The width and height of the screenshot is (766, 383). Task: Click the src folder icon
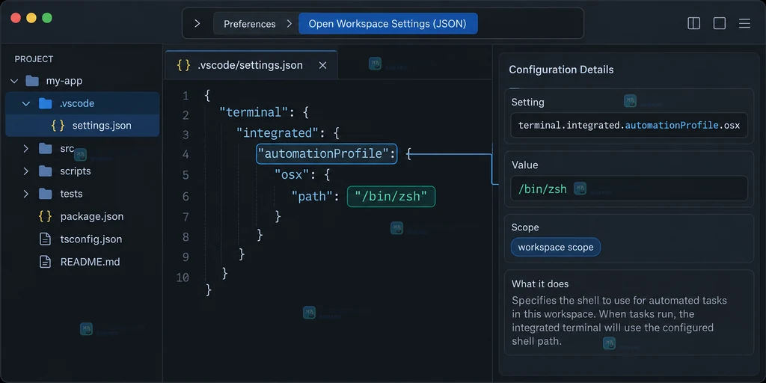tap(45, 149)
